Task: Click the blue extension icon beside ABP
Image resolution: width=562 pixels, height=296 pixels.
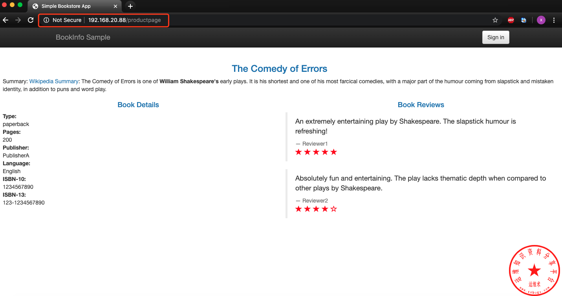Action: click(x=524, y=20)
